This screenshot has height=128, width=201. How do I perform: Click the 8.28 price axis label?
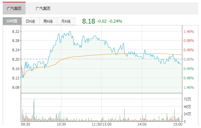pyautogui.click(x=16, y=41)
